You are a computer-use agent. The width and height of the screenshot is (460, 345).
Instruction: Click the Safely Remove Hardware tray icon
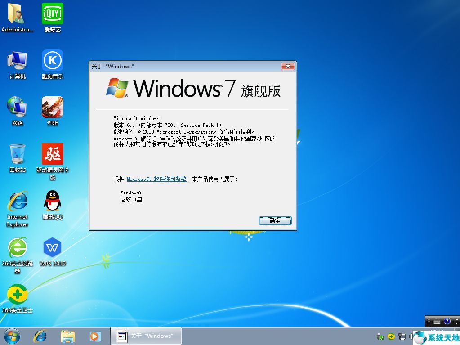point(380,336)
